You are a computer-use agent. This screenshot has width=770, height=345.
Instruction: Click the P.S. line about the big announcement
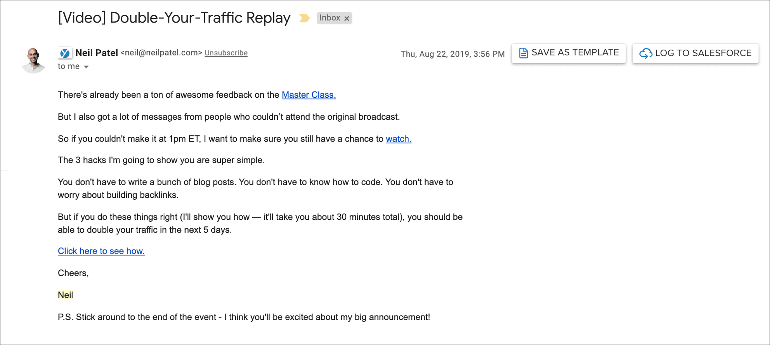pos(244,317)
